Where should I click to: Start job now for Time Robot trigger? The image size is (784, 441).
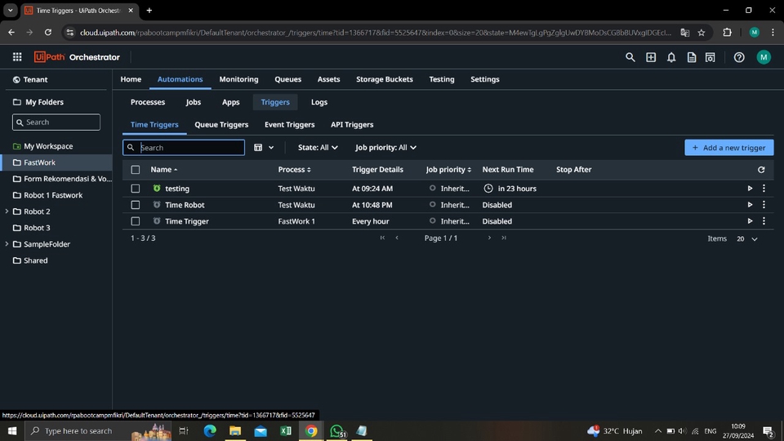[x=750, y=205]
